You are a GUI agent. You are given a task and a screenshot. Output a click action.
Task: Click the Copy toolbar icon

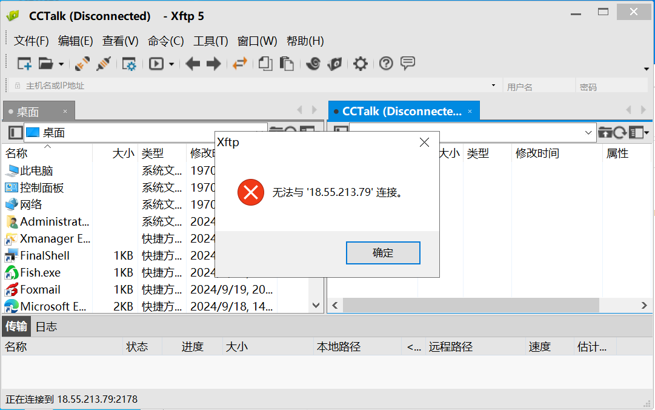pos(265,64)
